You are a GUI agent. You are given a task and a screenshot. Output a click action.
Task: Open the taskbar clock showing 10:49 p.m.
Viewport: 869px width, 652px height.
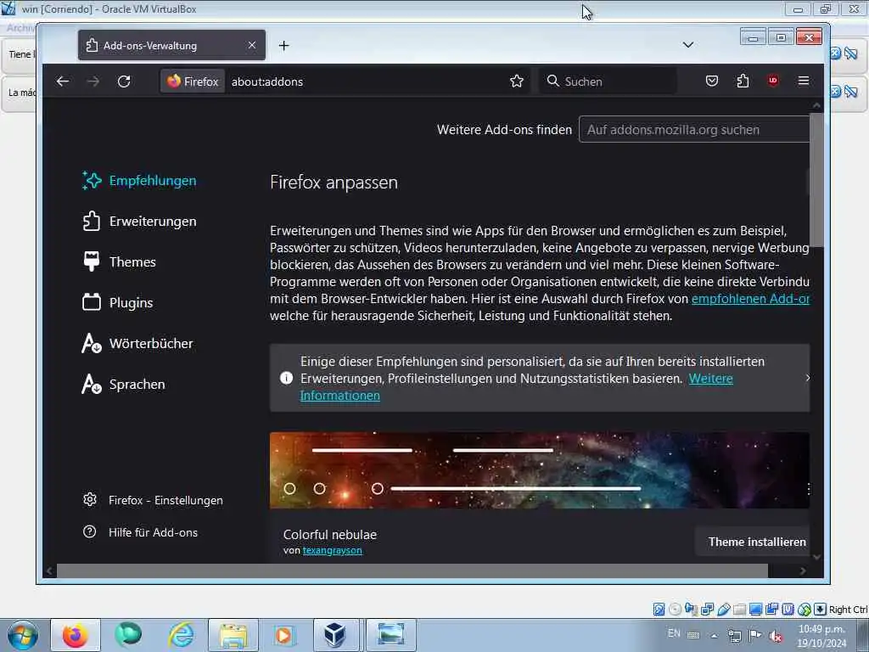pyautogui.click(x=821, y=636)
